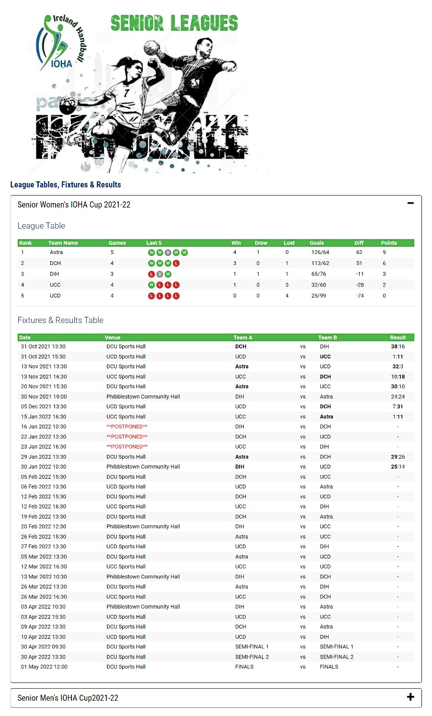
Task: Click the Team Name column header
Action: pyautogui.click(x=63, y=243)
